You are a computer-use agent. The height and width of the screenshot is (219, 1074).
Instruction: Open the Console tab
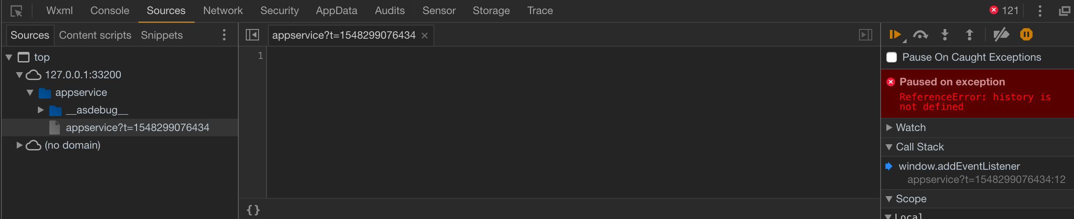point(110,11)
